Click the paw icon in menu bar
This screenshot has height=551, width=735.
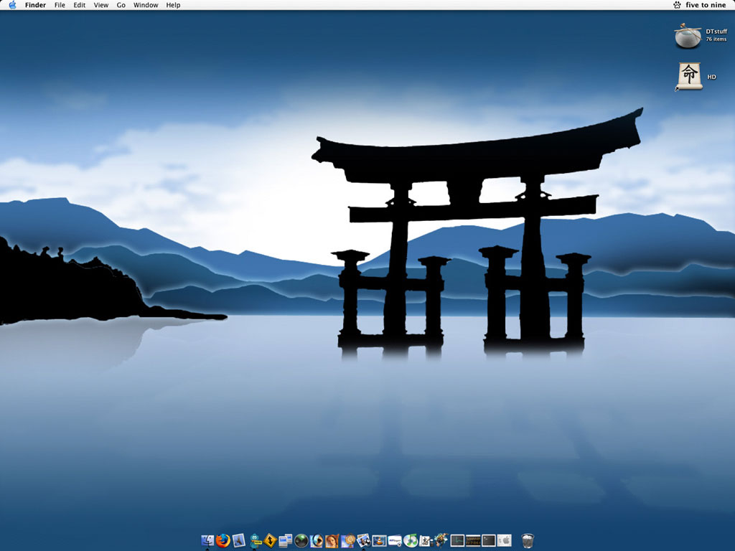[677, 5]
